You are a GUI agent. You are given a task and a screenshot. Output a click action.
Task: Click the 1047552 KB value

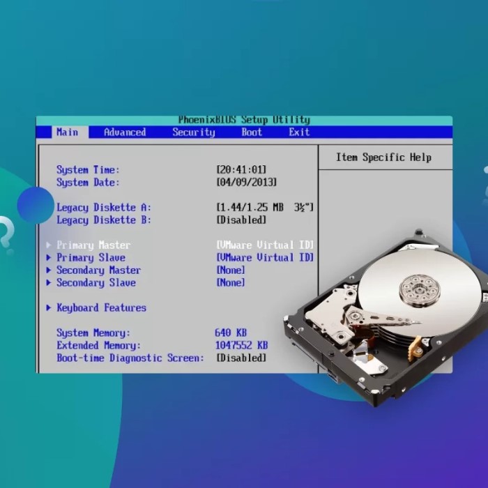[x=241, y=346]
